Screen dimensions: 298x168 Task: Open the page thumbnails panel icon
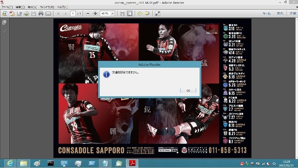pyautogui.click(x=4, y=22)
